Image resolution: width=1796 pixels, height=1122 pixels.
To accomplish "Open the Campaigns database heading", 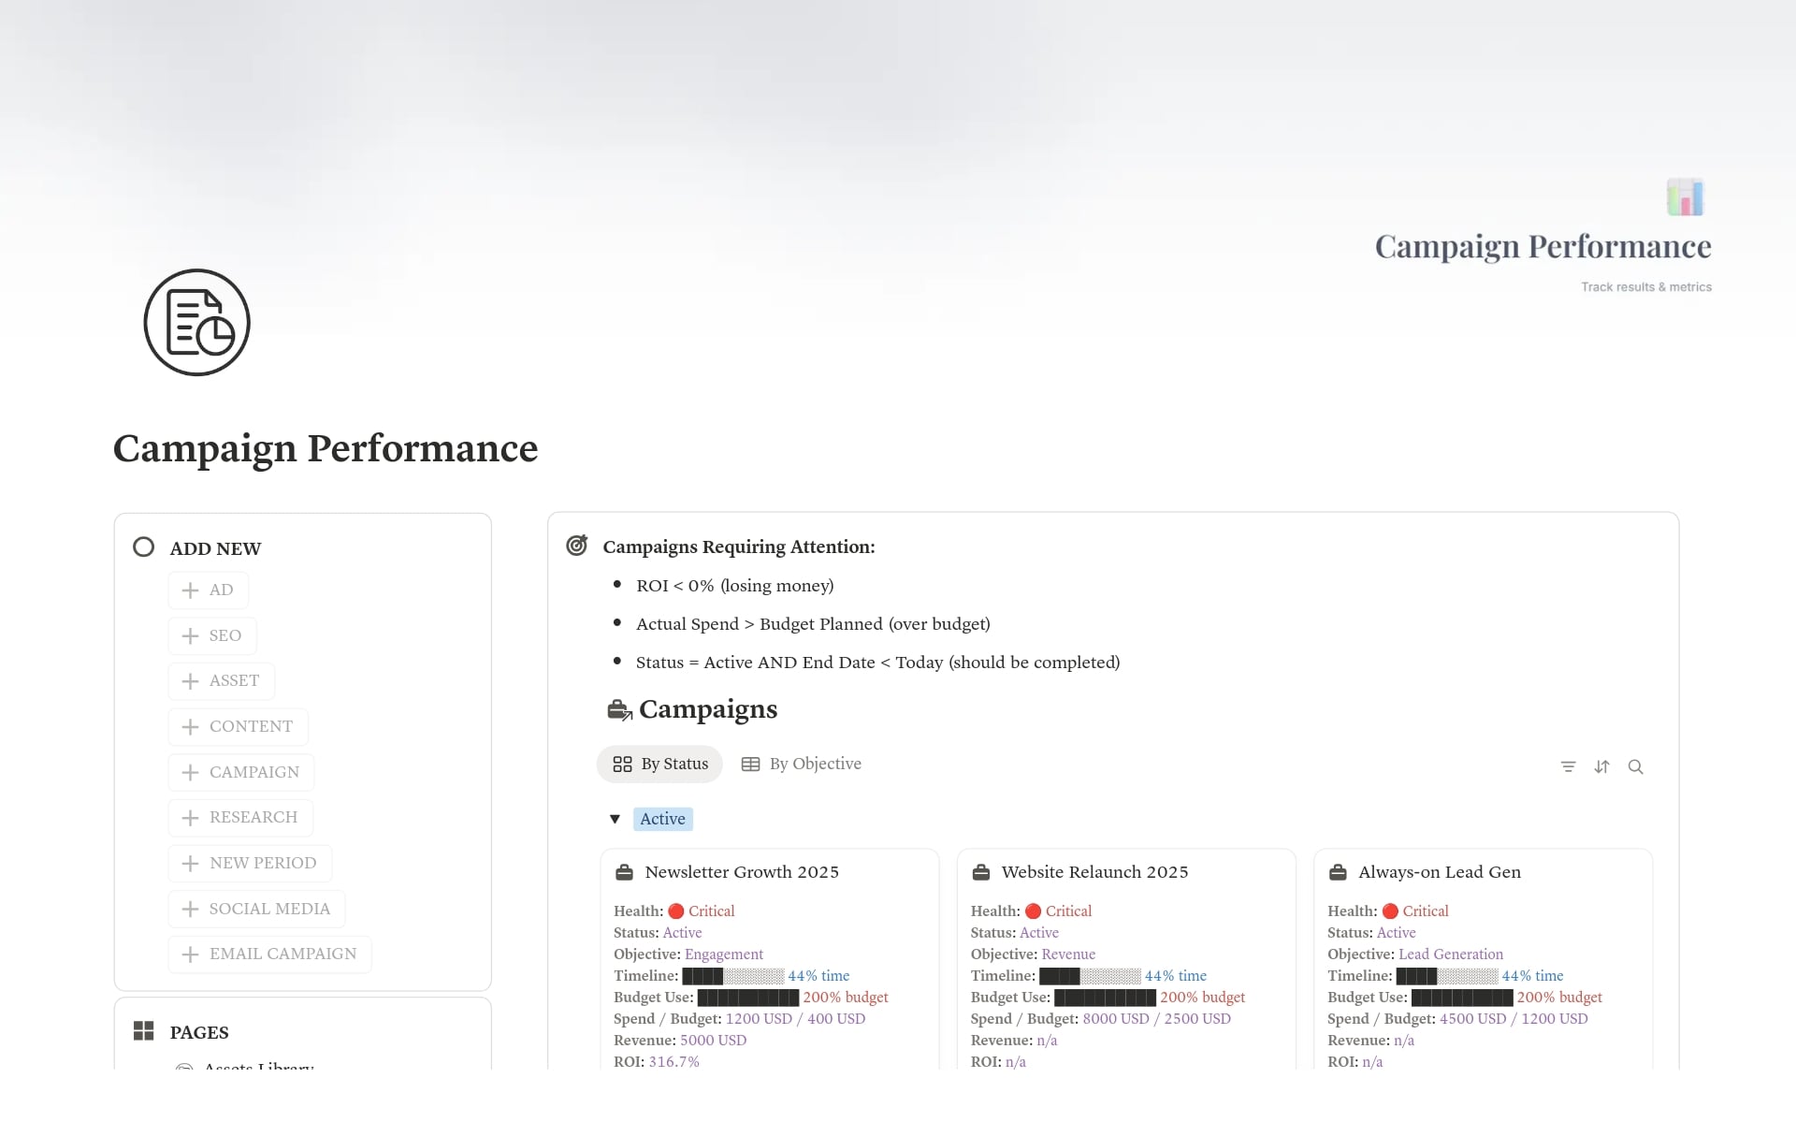I will click(x=708, y=709).
